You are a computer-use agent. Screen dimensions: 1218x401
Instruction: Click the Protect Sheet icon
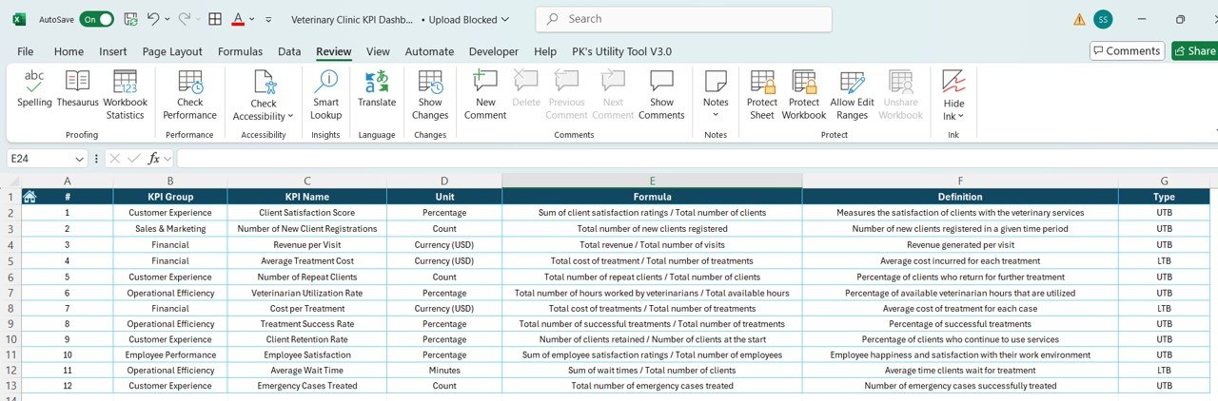pyautogui.click(x=761, y=93)
